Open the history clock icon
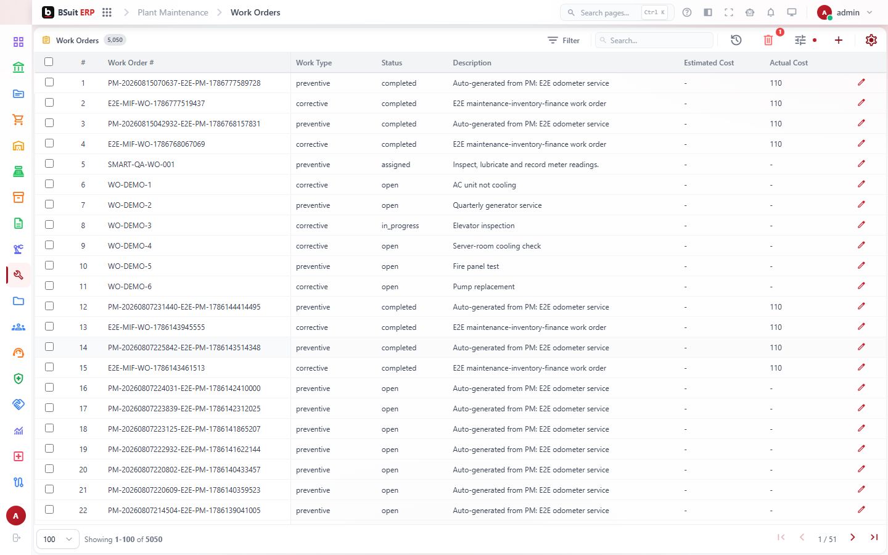Screen dimensions: 888x555 736,40
